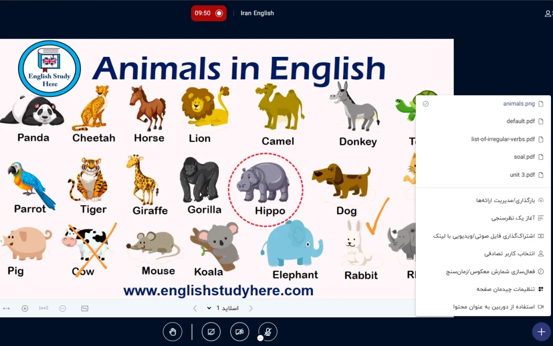Activate countdown timer/stopwatch option
Screen dimensions: 553x346
[483, 272]
